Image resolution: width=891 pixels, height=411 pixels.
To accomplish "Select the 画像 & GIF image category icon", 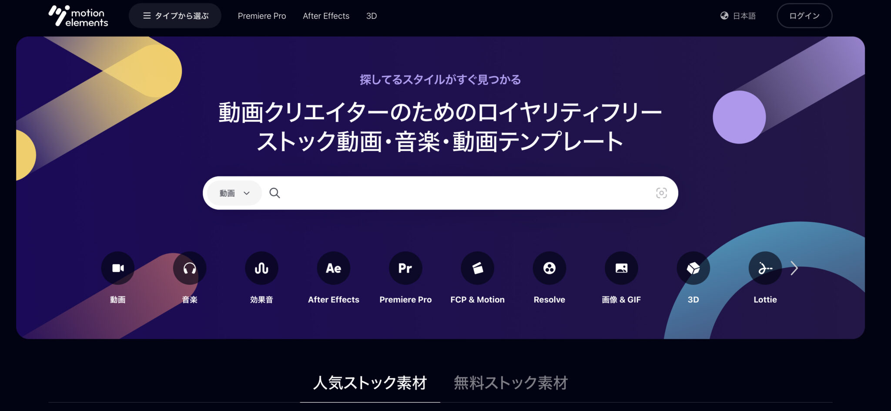I will point(621,268).
